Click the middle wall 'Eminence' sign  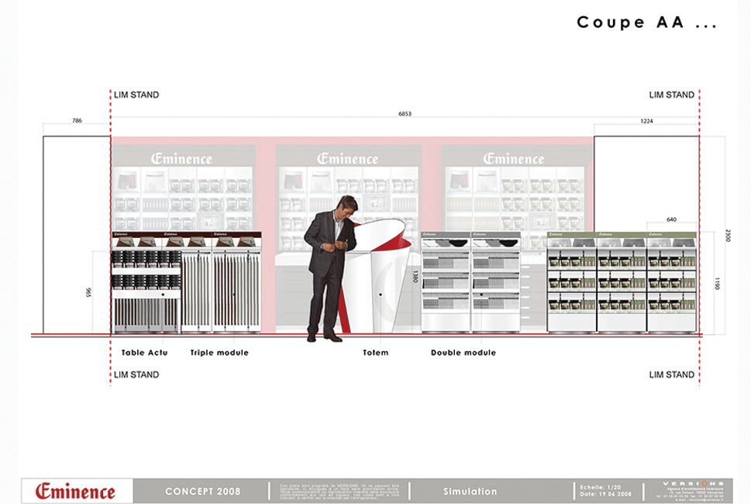(x=348, y=159)
